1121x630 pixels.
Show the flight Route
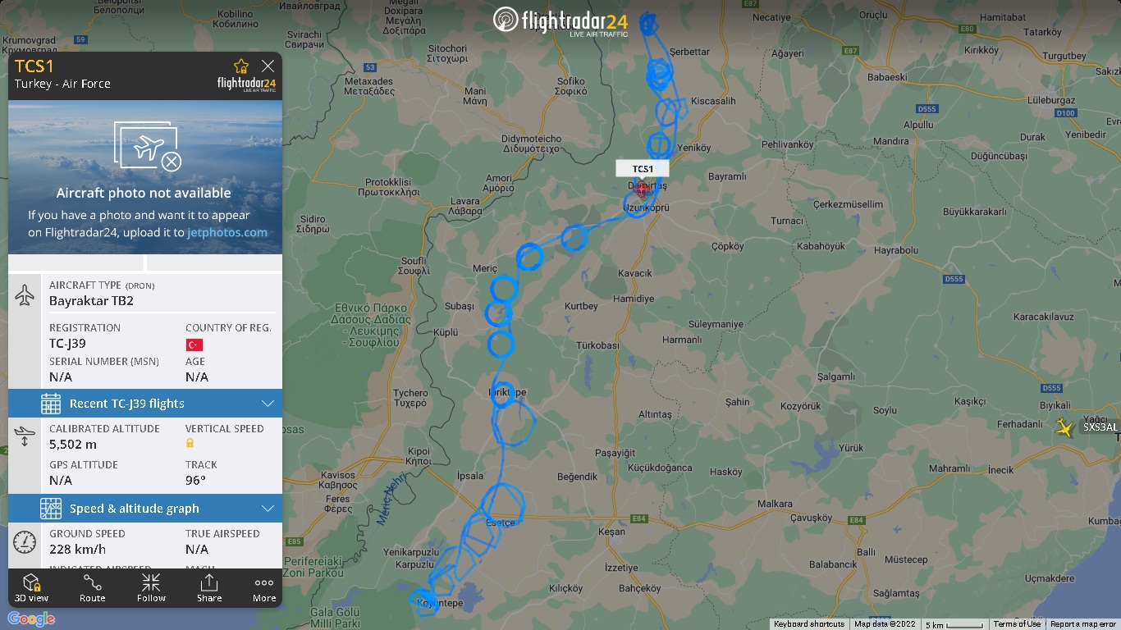(93, 588)
